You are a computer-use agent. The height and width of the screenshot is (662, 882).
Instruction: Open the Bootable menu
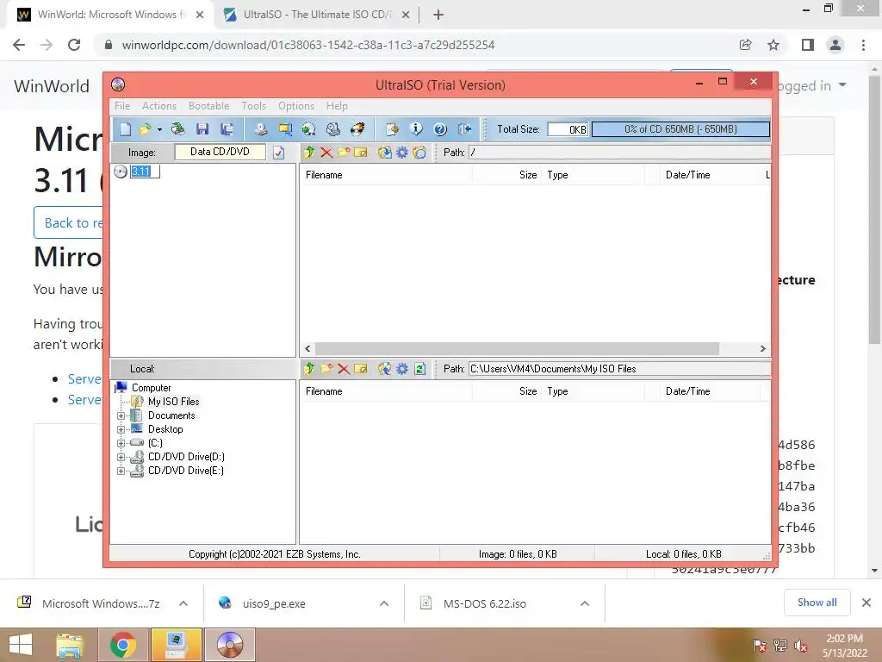point(208,106)
